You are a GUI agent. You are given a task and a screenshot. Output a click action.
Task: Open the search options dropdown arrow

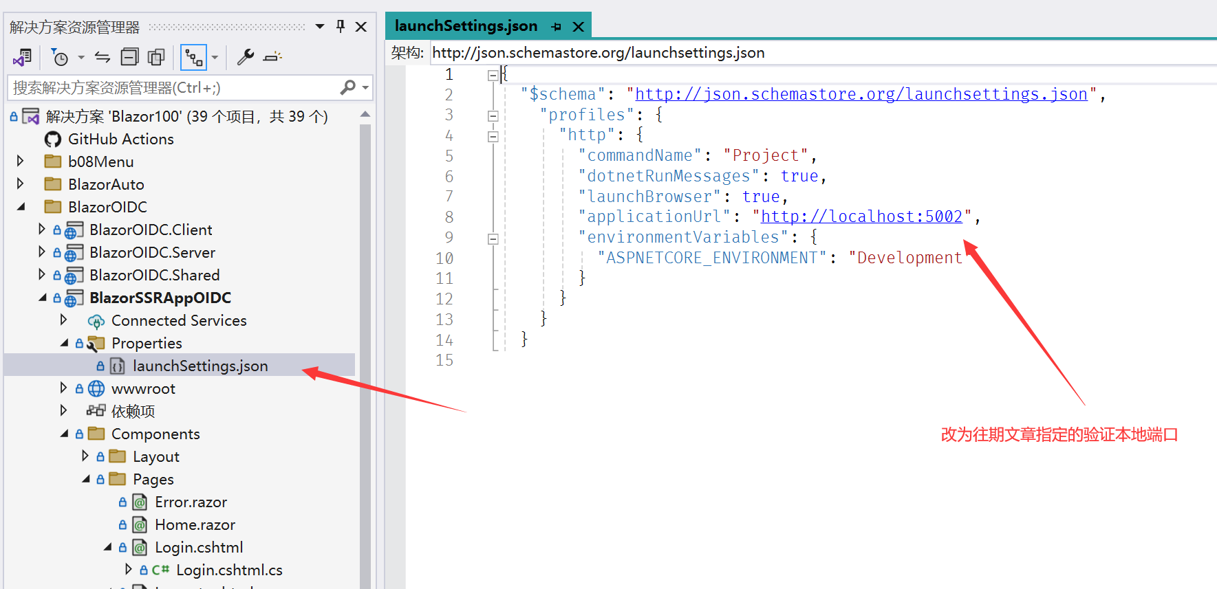click(x=365, y=88)
